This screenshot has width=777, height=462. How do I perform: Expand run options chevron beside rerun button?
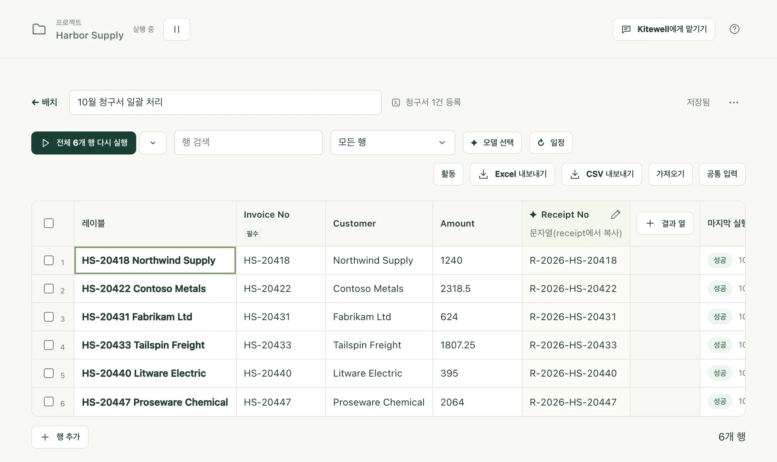(x=153, y=143)
